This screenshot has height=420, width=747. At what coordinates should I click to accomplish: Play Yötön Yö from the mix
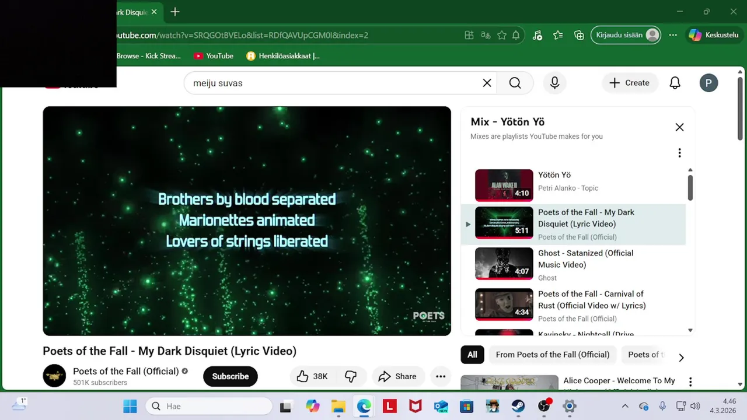(x=573, y=185)
